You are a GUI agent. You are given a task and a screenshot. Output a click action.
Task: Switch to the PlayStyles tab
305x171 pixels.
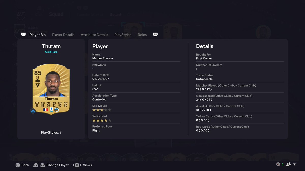[123, 35]
